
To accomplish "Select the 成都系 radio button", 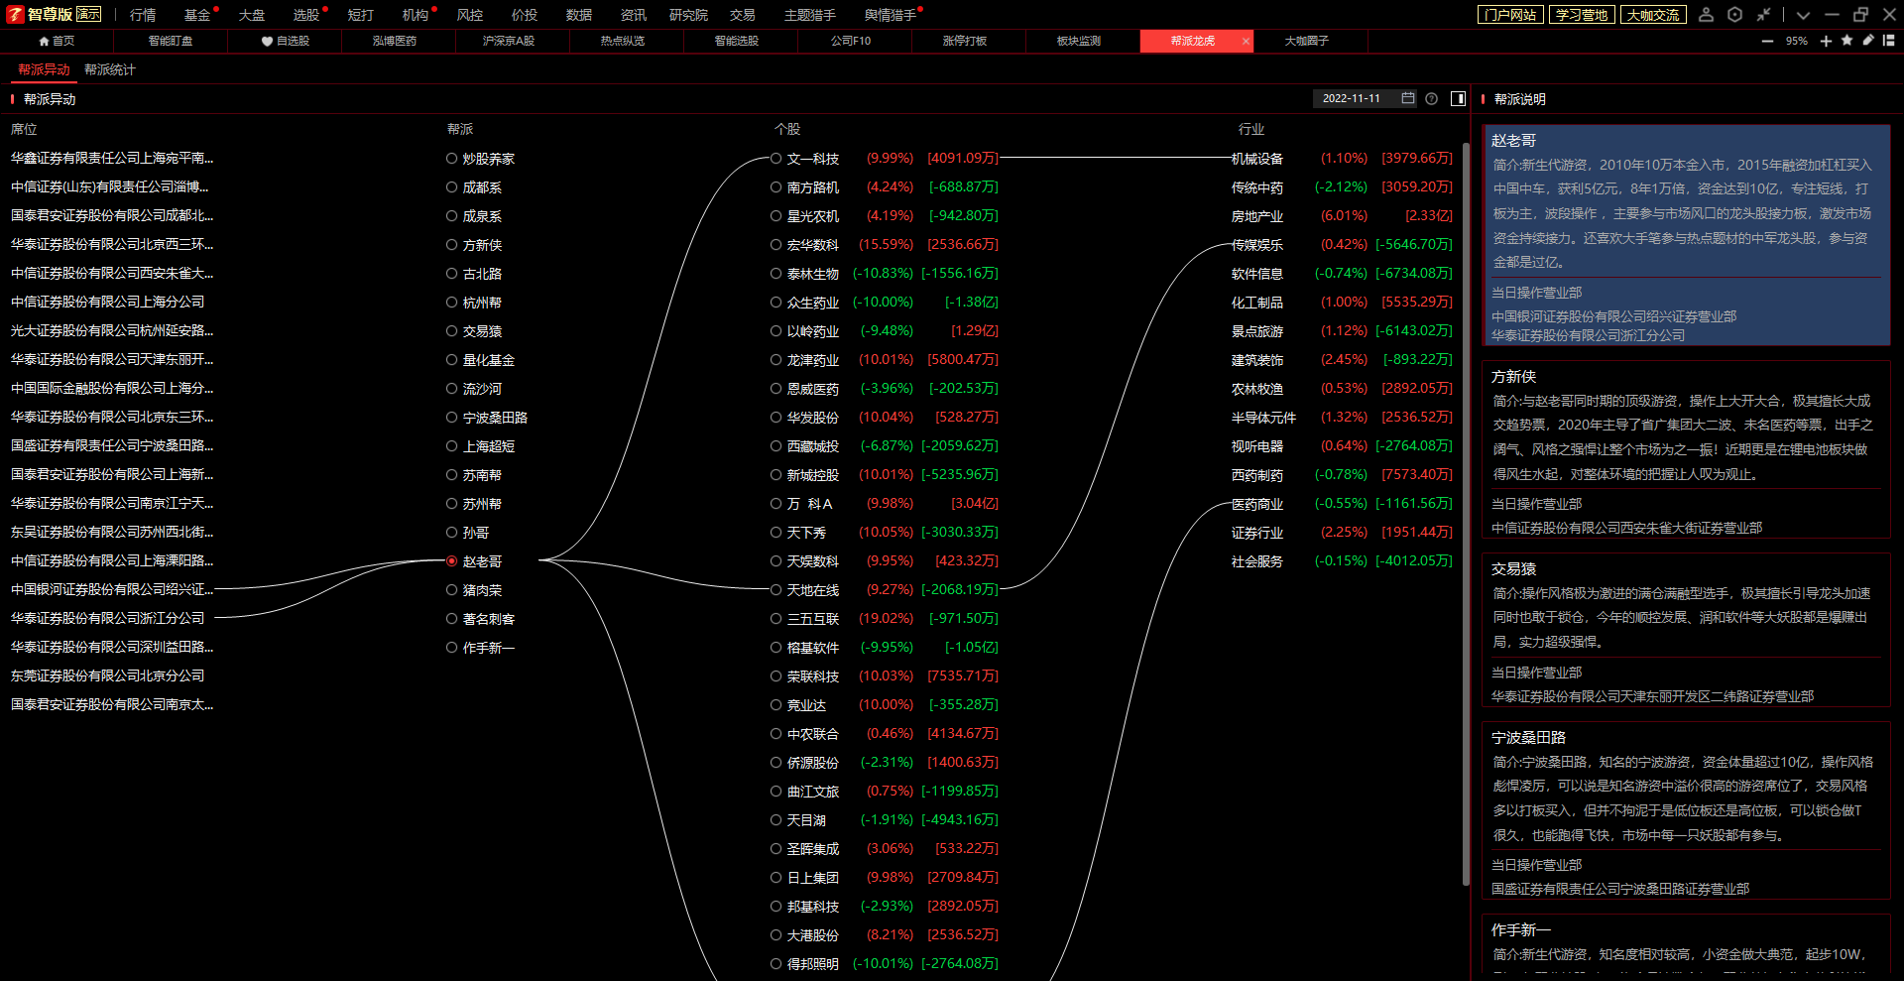I will pos(451,187).
